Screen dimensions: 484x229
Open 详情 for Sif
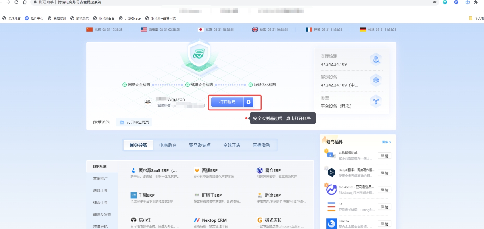point(385,207)
